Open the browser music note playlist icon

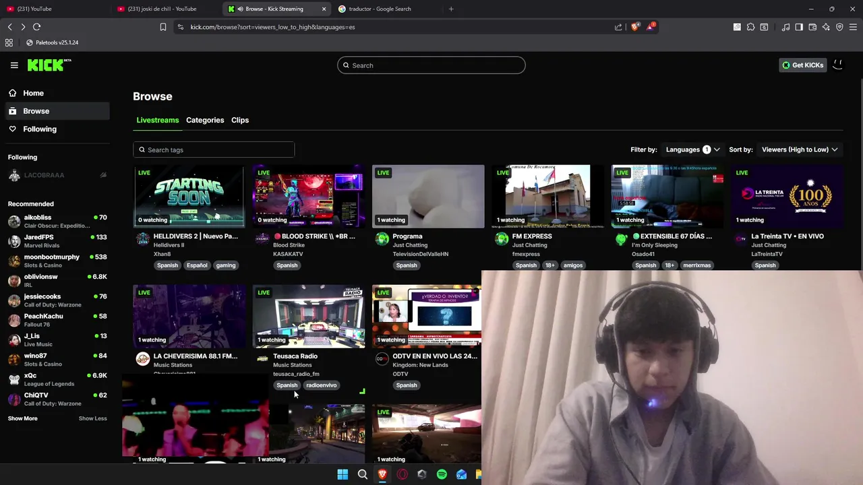785,27
